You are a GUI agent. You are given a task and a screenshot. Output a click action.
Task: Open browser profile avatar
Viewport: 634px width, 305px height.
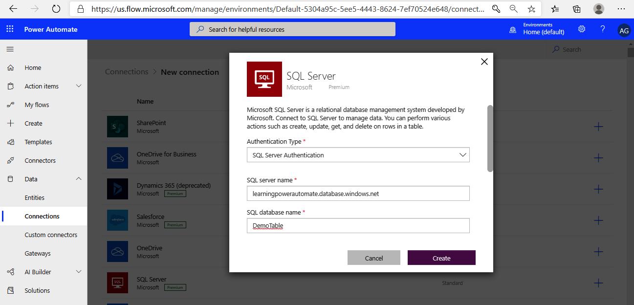click(598, 9)
